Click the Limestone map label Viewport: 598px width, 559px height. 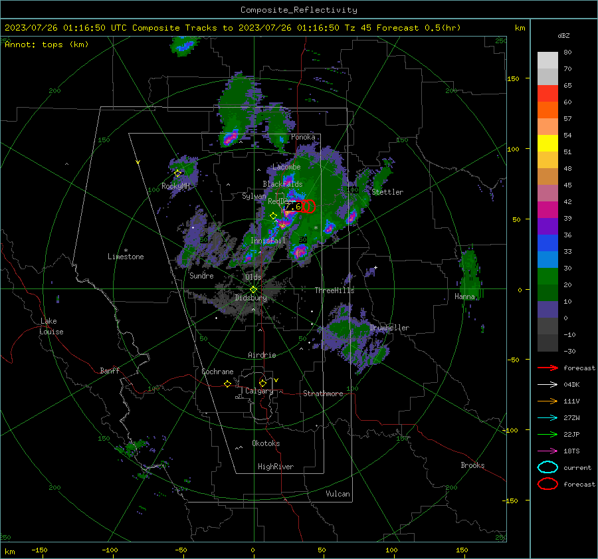pos(126,257)
